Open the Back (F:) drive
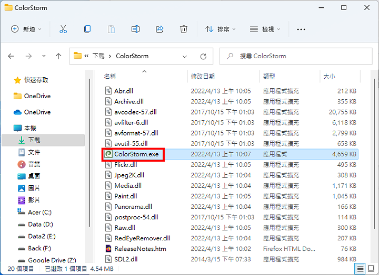Image resolution: width=379 pixels, height=275 pixels. coord(35,248)
